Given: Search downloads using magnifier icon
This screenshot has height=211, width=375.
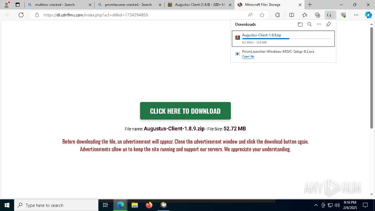Looking at the screenshot, I should 309,24.
